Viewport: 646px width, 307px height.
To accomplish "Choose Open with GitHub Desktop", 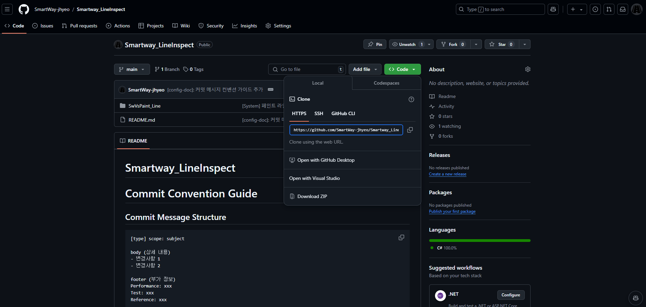I will (x=352, y=160).
